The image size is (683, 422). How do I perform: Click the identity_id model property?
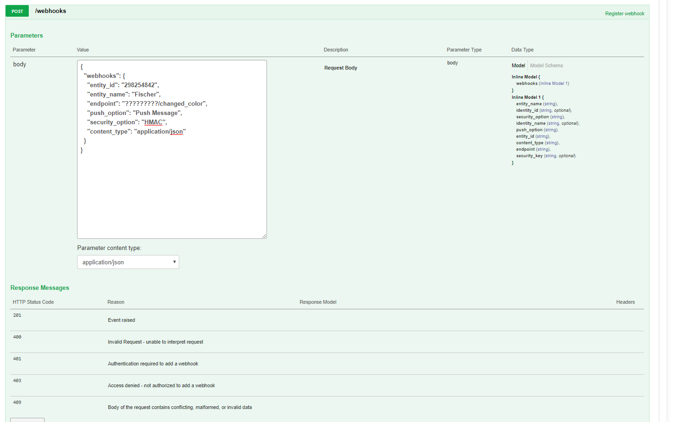point(527,110)
